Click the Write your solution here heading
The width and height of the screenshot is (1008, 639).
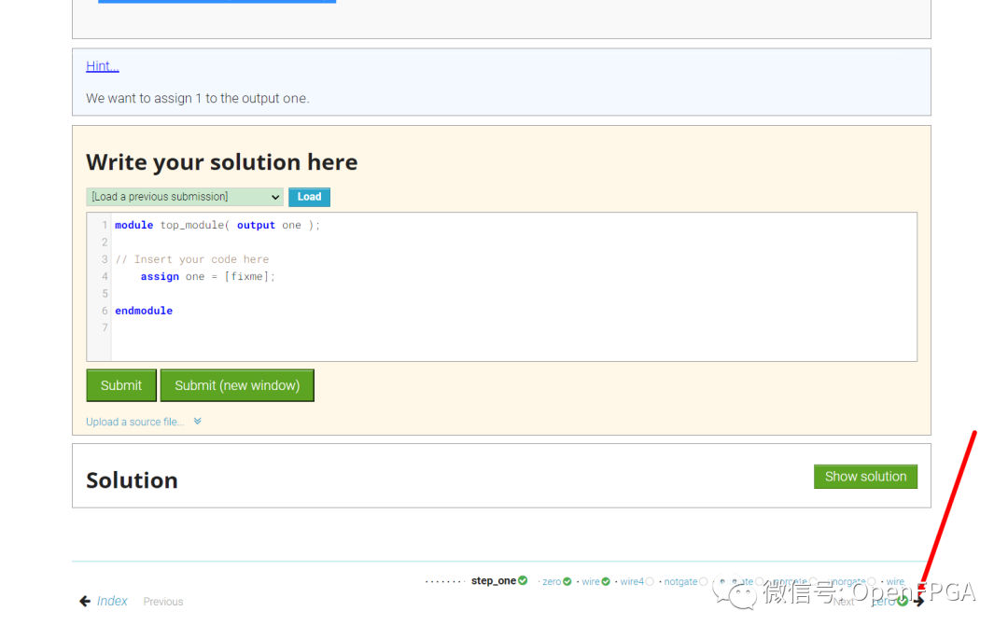click(x=222, y=161)
